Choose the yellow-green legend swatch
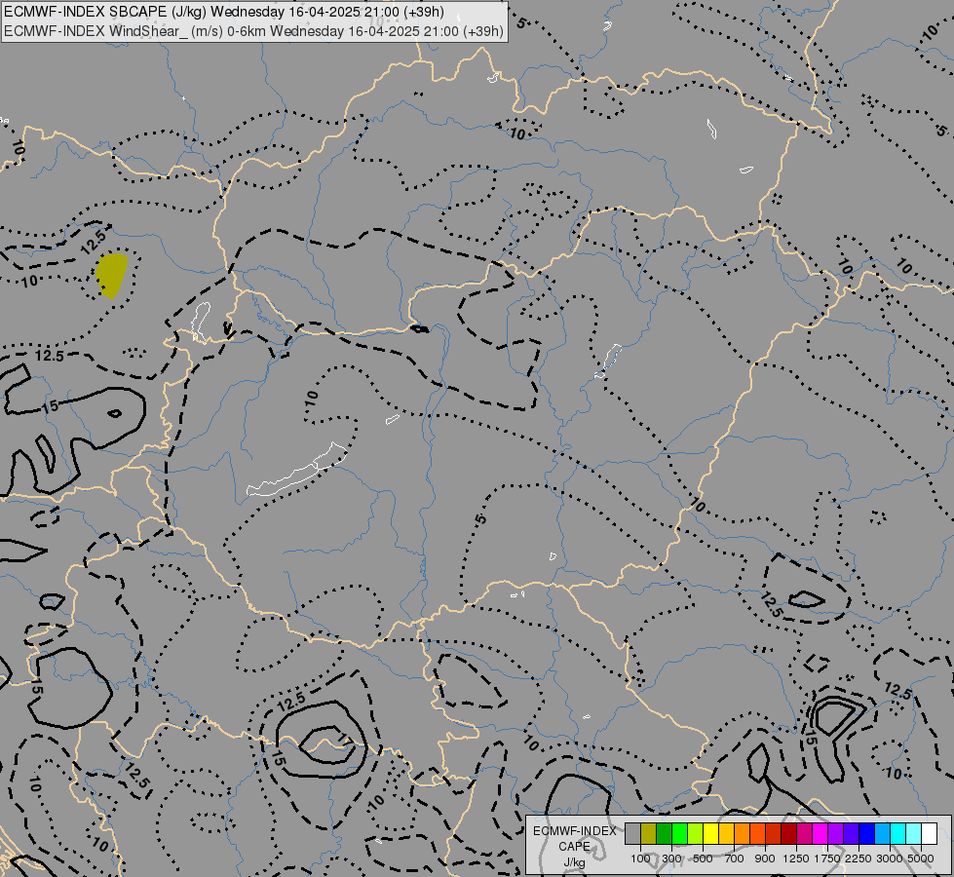Viewport: 954px width, 877px height. [x=696, y=833]
